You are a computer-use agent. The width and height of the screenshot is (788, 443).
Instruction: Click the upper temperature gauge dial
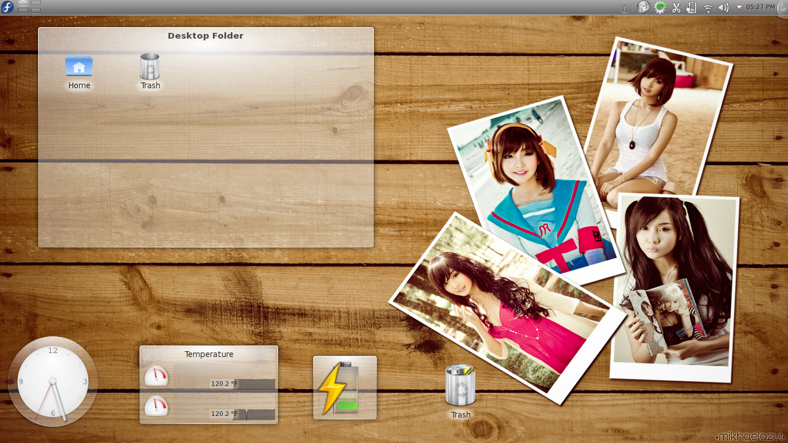point(156,377)
